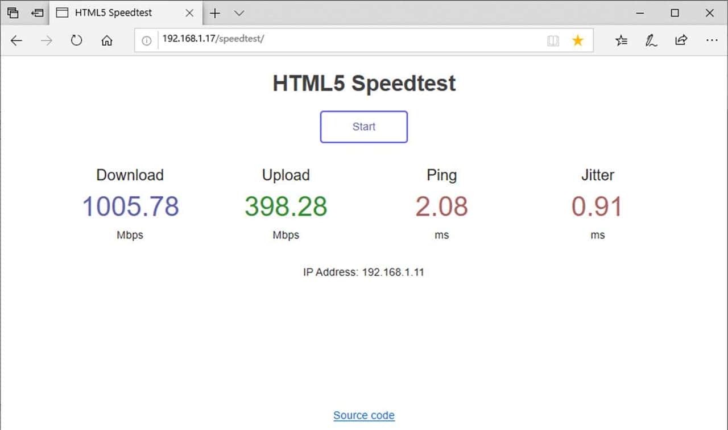Viewport: 728px width, 430px height.
Task: Click the Forward navigation arrow
Action: coord(47,40)
